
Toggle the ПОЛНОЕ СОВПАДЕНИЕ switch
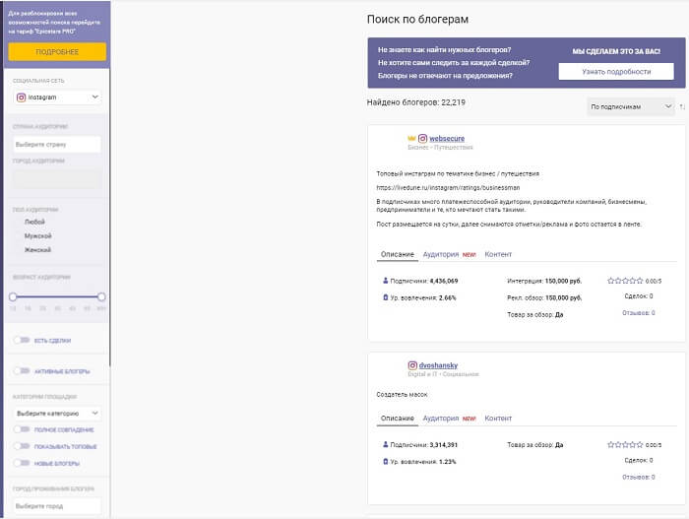click(22, 429)
